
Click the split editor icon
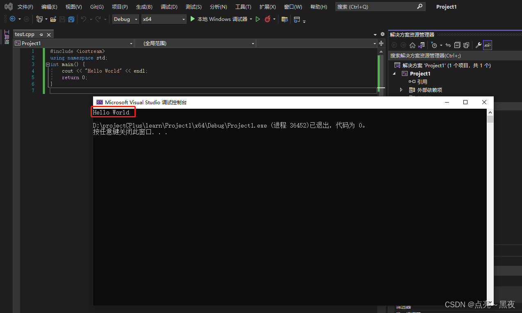click(382, 43)
